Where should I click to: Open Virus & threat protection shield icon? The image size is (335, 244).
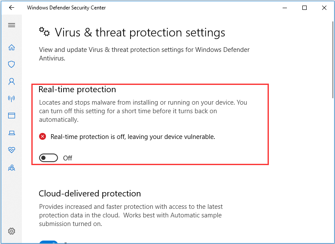(x=12, y=64)
